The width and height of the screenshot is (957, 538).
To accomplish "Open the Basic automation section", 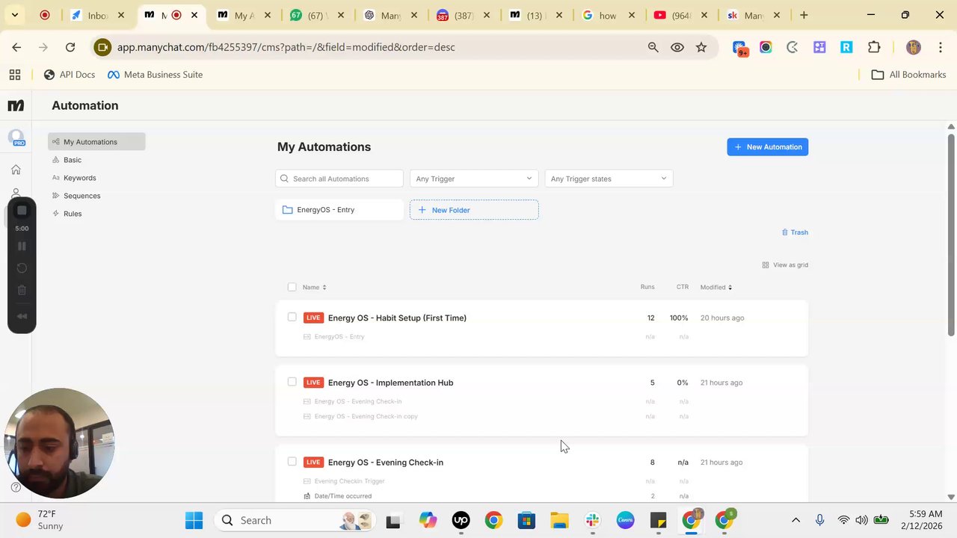I will click(73, 160).
